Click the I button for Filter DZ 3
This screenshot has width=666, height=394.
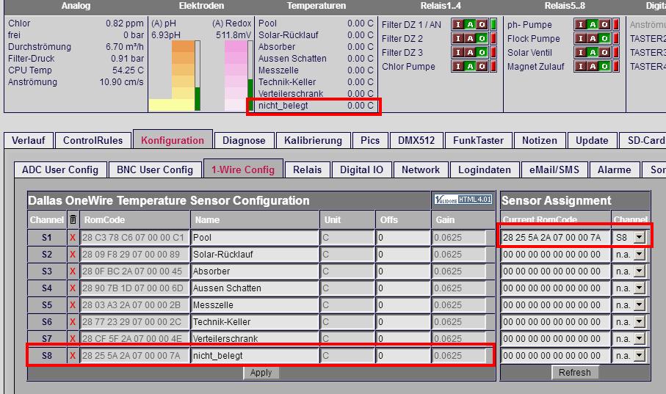pos(458,52)
